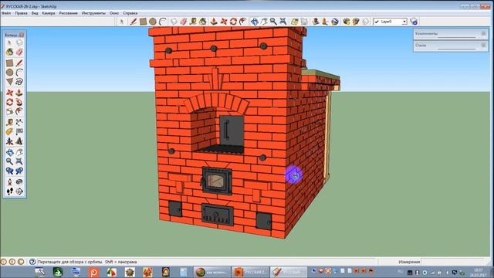Open the Инструменты menu
This screenshot has height=278, width=494.
93,13
